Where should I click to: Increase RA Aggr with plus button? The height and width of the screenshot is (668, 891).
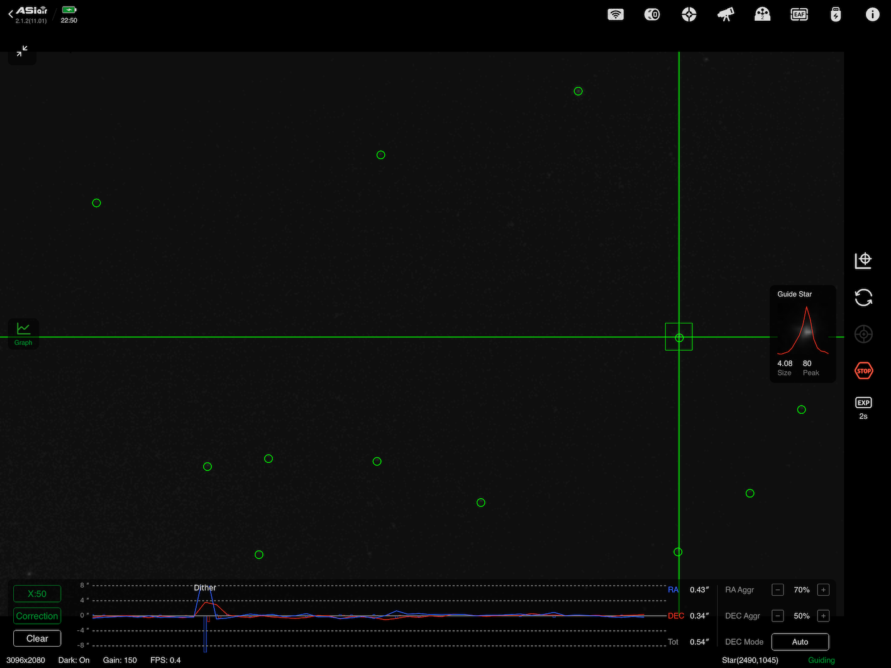point(823,590)
